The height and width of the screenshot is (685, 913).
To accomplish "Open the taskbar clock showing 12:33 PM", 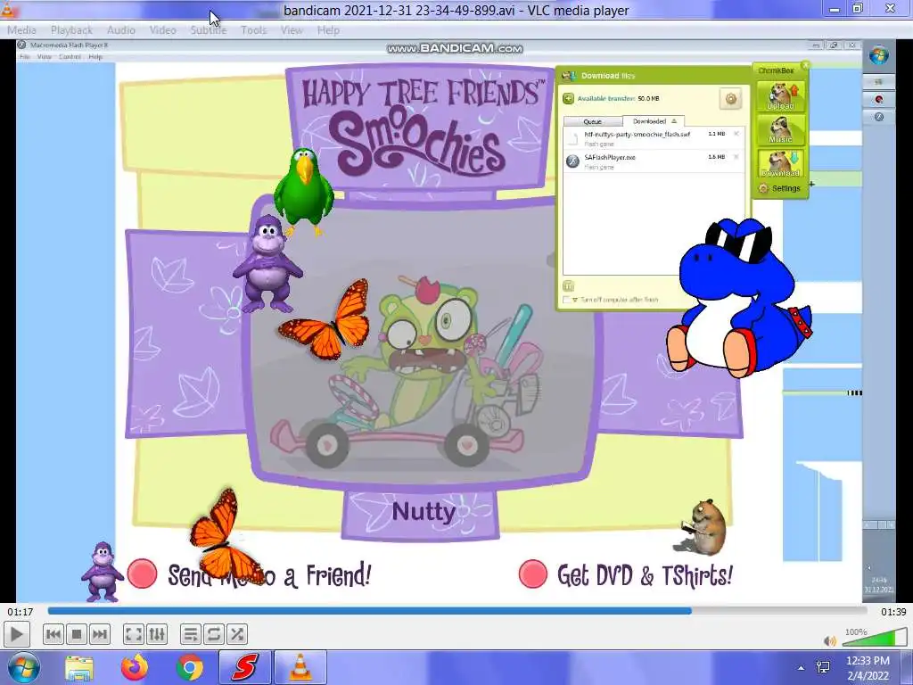I will click(x=868, y=668).
